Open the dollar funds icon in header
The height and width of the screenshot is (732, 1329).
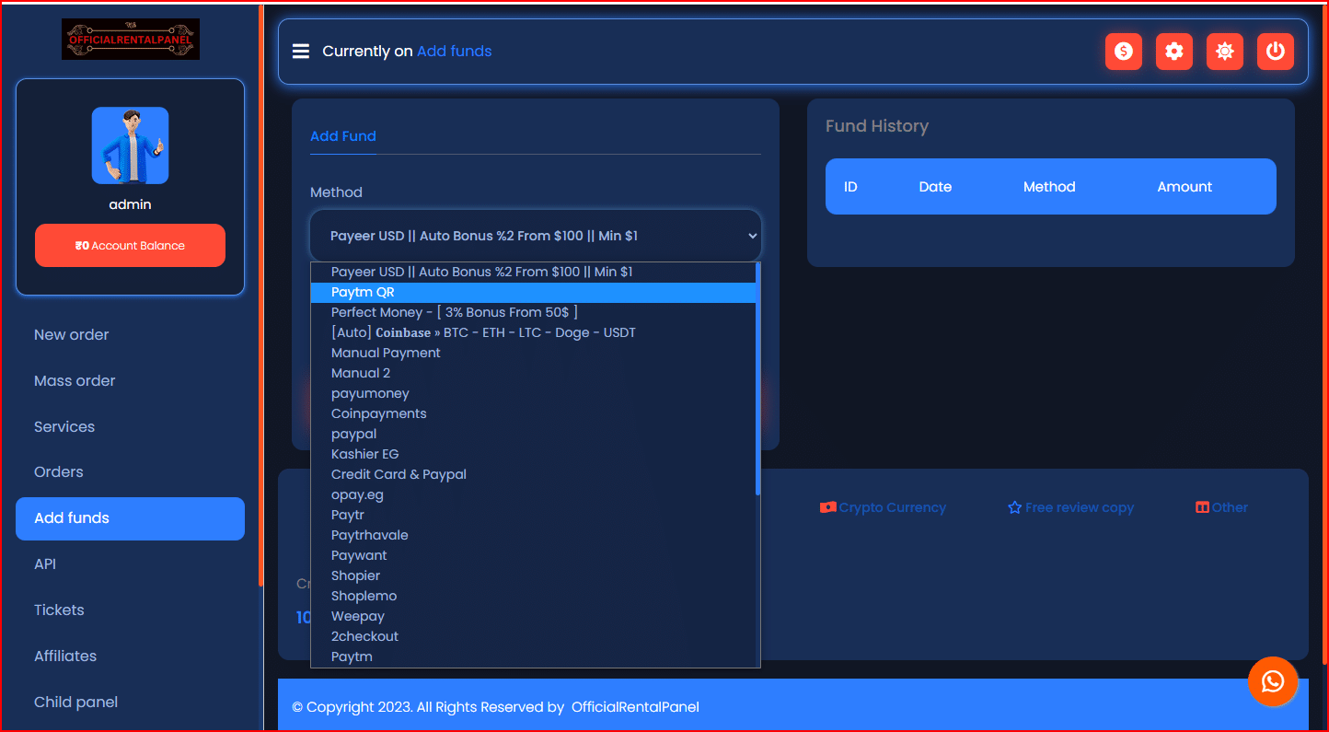1123,52
